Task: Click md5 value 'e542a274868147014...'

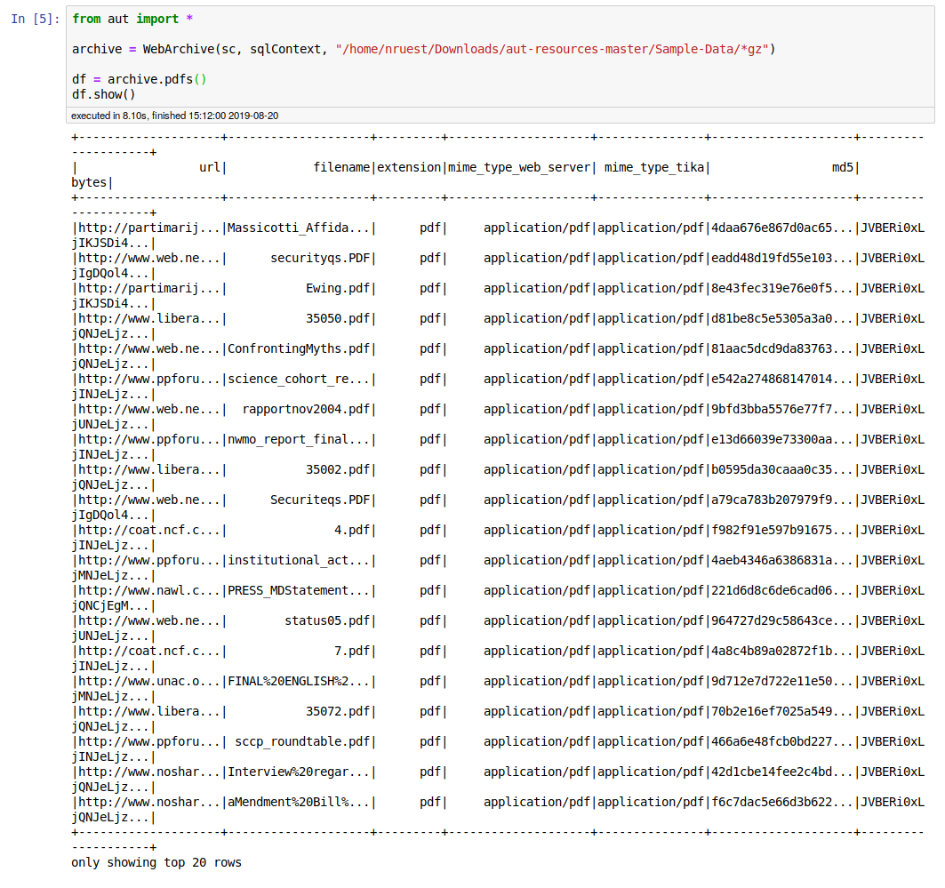Action: pos(782,379)
